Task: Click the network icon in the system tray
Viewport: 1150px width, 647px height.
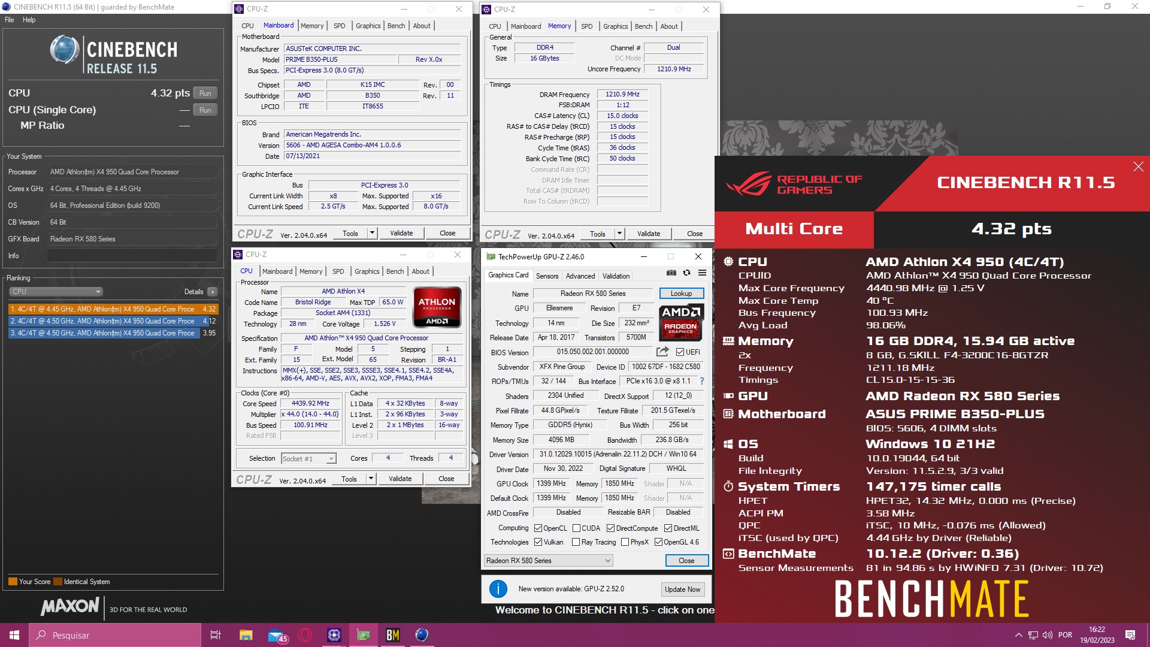Action: pyautogui.click(x=1033, y=635)
